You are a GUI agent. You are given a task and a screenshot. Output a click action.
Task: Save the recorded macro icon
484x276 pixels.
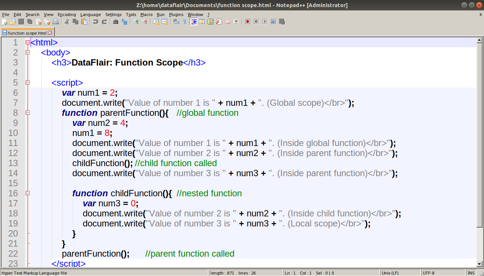282,22
